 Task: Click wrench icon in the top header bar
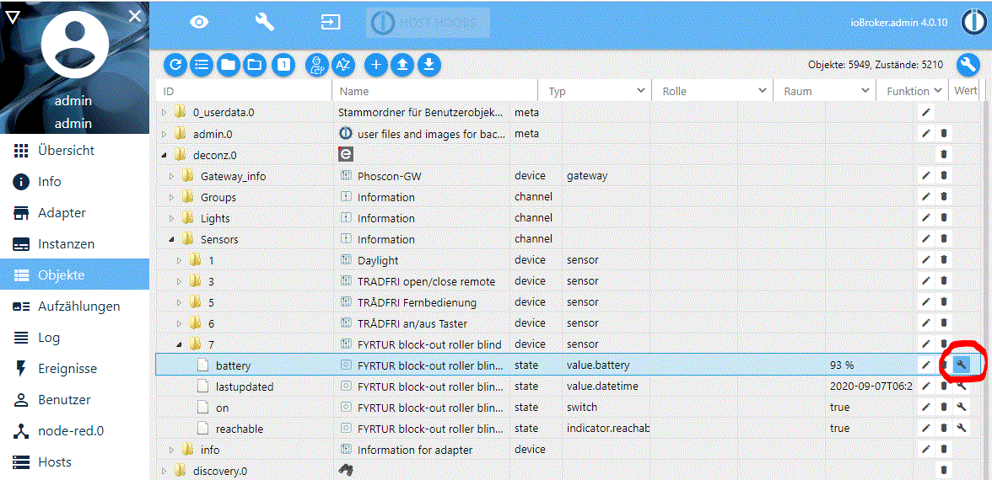(265, 23)
